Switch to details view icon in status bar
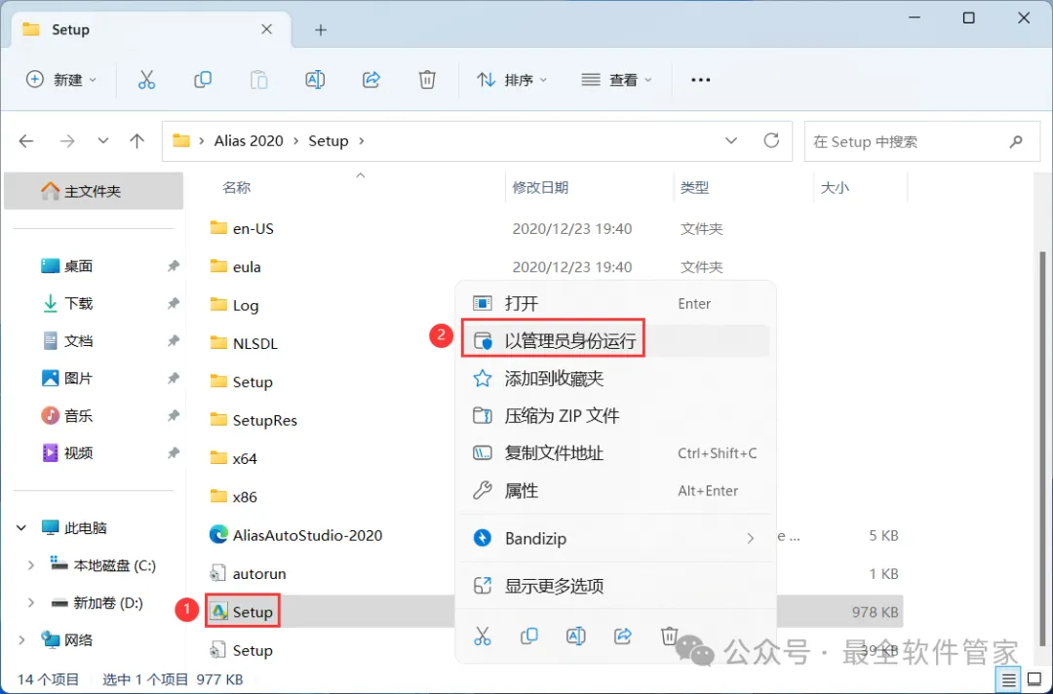The height and width of the screenshot is (694, 1053). click(1008, 680)
